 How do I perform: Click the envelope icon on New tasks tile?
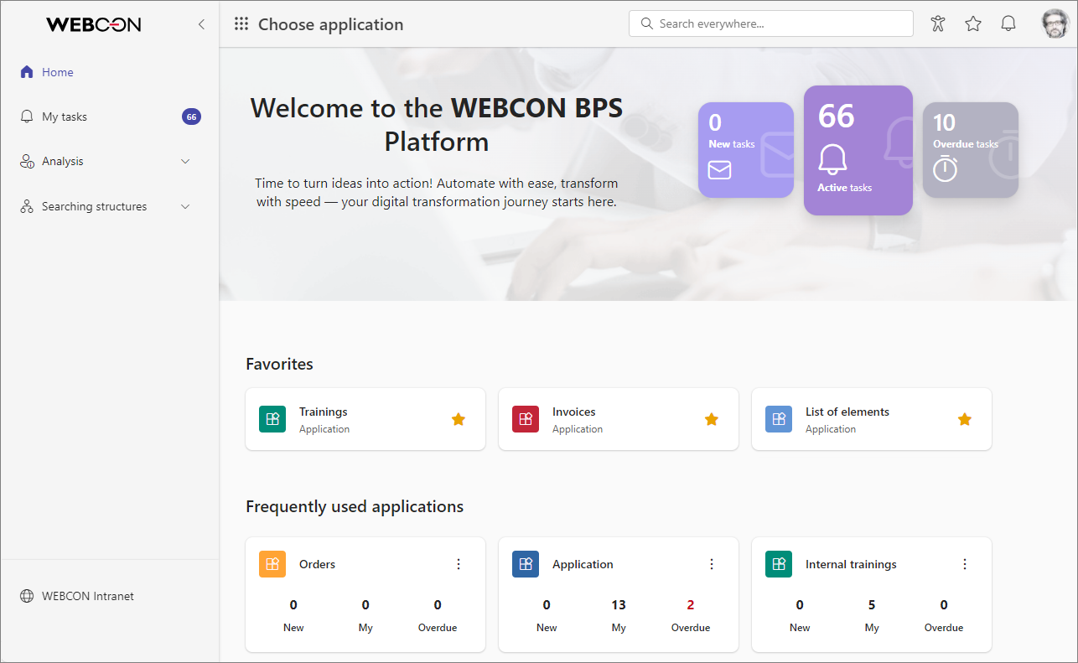(x=719, y=170)
